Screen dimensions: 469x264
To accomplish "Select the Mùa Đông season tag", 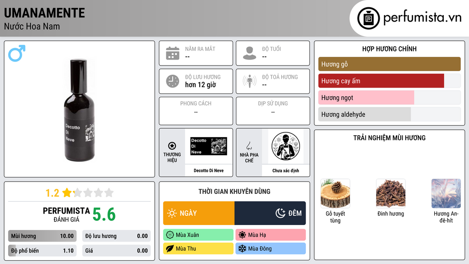I will point(271,248).
